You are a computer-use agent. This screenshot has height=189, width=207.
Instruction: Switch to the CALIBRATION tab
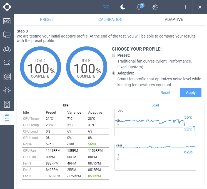coord(110,19)
